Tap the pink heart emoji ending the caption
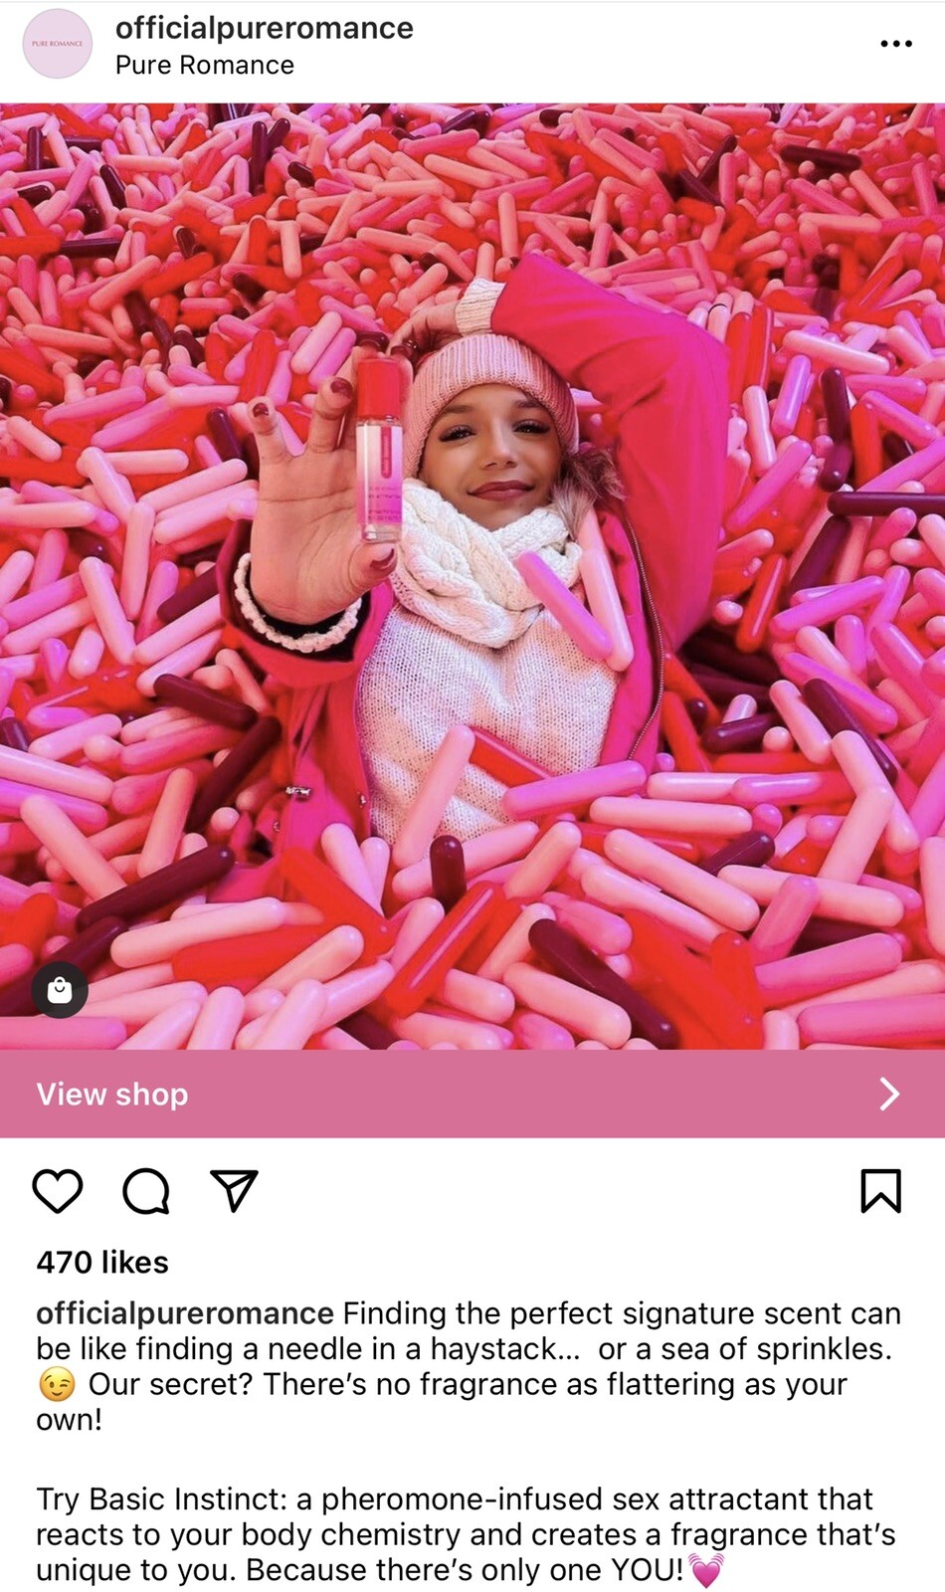Screen dimensions: 945x1592 coord(706,1570)
